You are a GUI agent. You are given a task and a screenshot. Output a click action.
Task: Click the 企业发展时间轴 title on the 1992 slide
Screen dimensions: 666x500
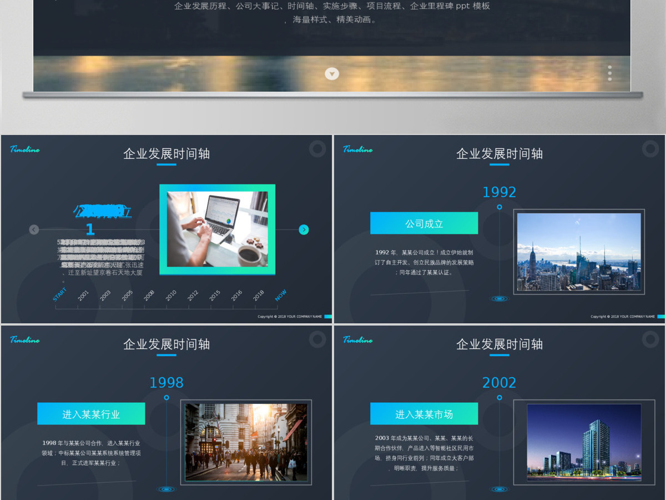pos(500,154)
